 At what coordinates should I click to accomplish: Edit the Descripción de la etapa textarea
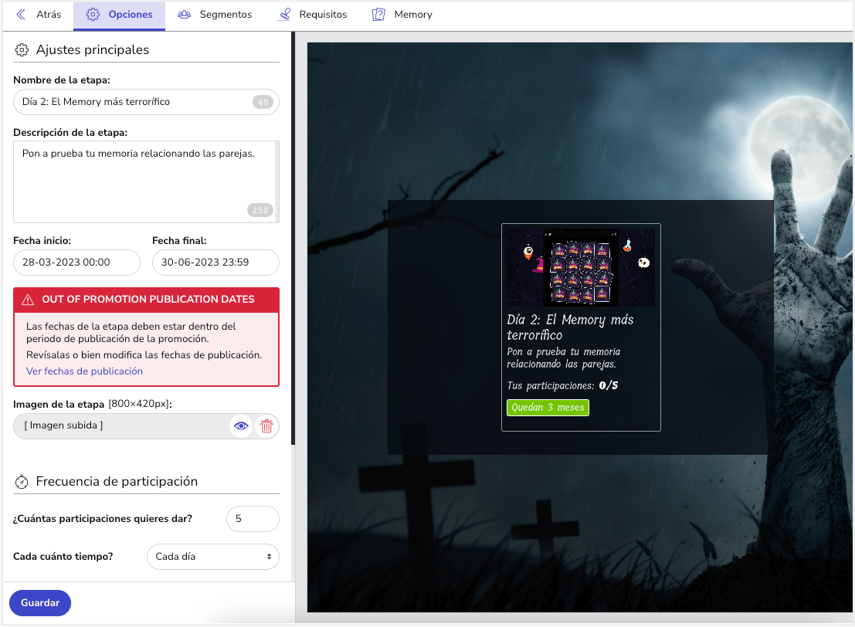146,181
